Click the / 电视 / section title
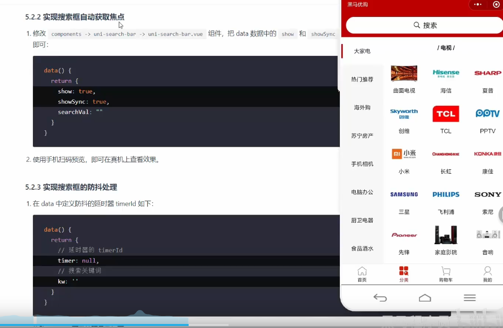The image size is (503, 328). (x=446, y=48)
